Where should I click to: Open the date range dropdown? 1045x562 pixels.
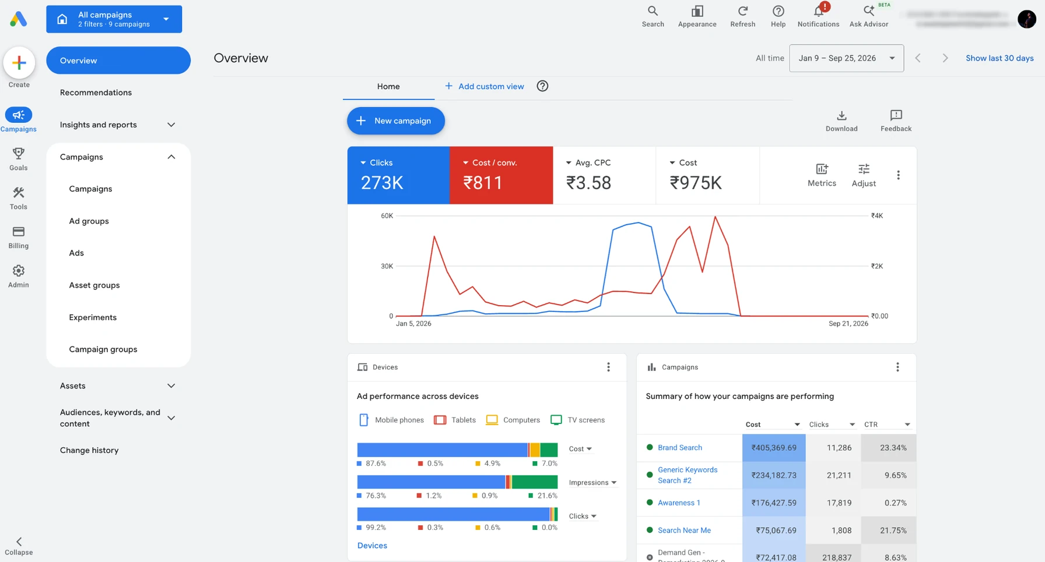(x=846, y=58)
